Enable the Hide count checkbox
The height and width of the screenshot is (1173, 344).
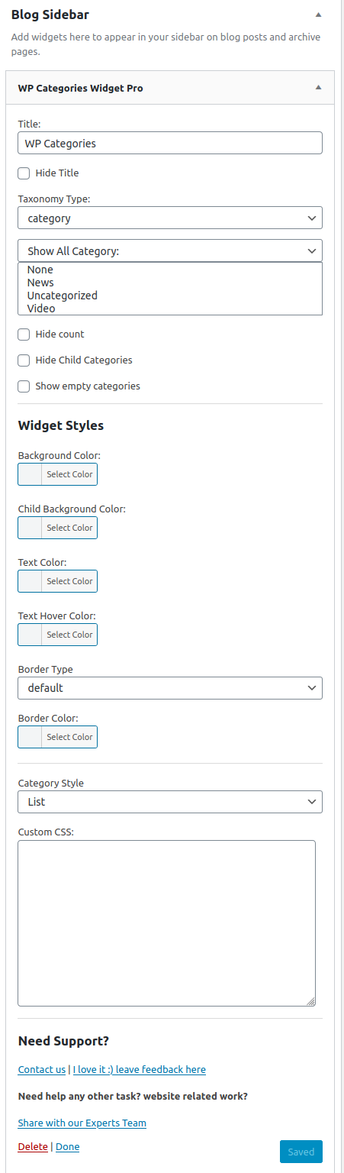click(x=24, y=334)
